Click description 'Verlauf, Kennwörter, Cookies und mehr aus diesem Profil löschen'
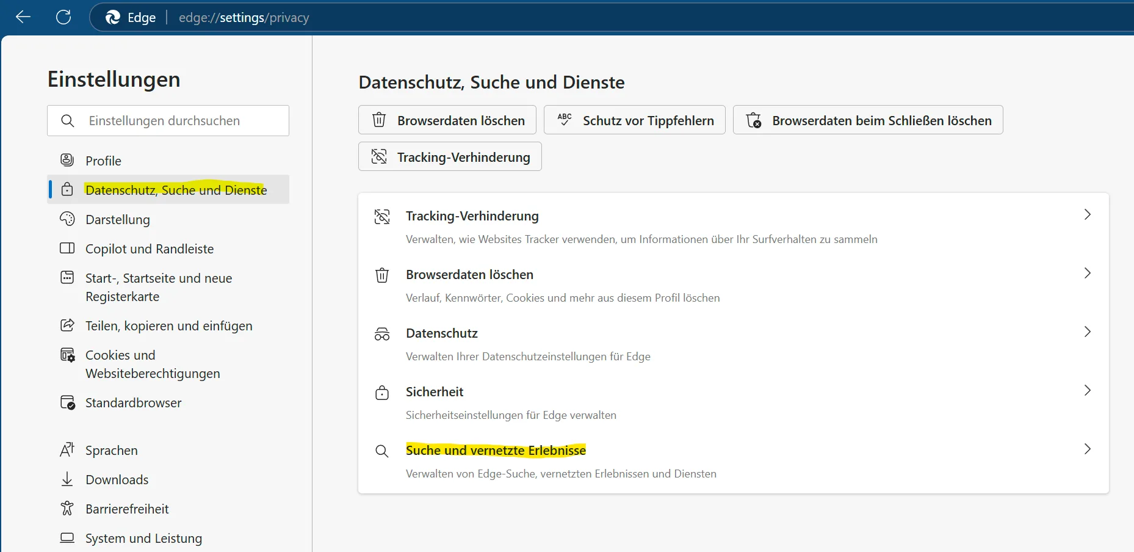The image size is (1134, 552). tap(563, 298)
